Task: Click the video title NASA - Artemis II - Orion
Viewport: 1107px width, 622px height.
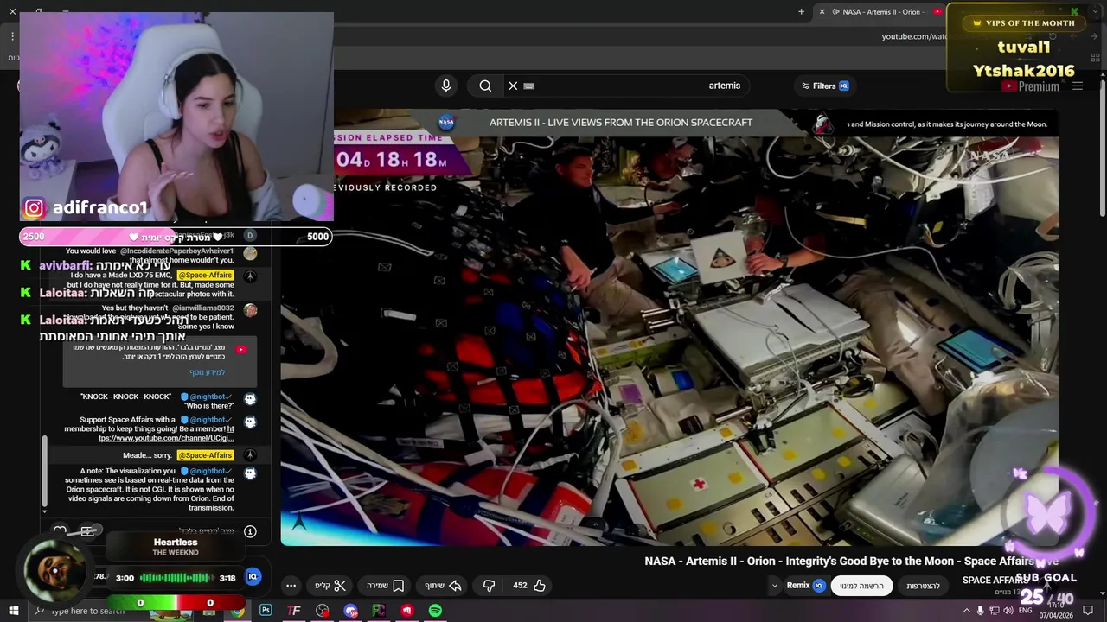Action: pyautogui.click(x=851, y=561)
